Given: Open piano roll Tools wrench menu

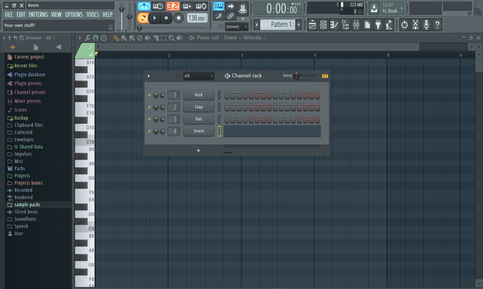Looking at the screenshot, I should (x=88, y=38).
